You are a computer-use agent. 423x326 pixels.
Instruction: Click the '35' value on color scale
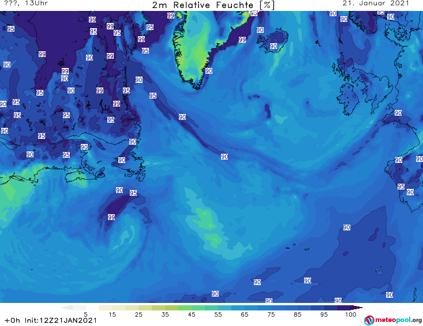165,314
